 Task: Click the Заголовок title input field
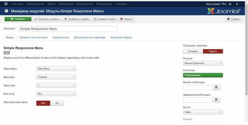point(68,29)
